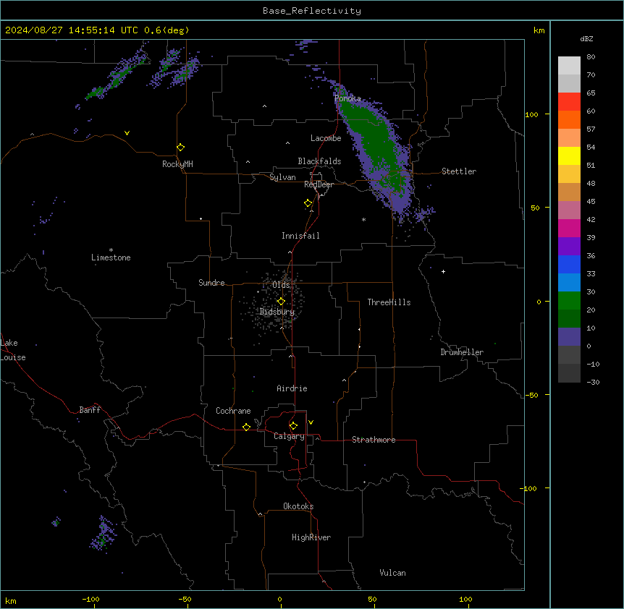This screenshot has height=609, width=624.
Task: Pick the dark green 10-20 dBZ legend swatch
Action: [x=569, y=319]
